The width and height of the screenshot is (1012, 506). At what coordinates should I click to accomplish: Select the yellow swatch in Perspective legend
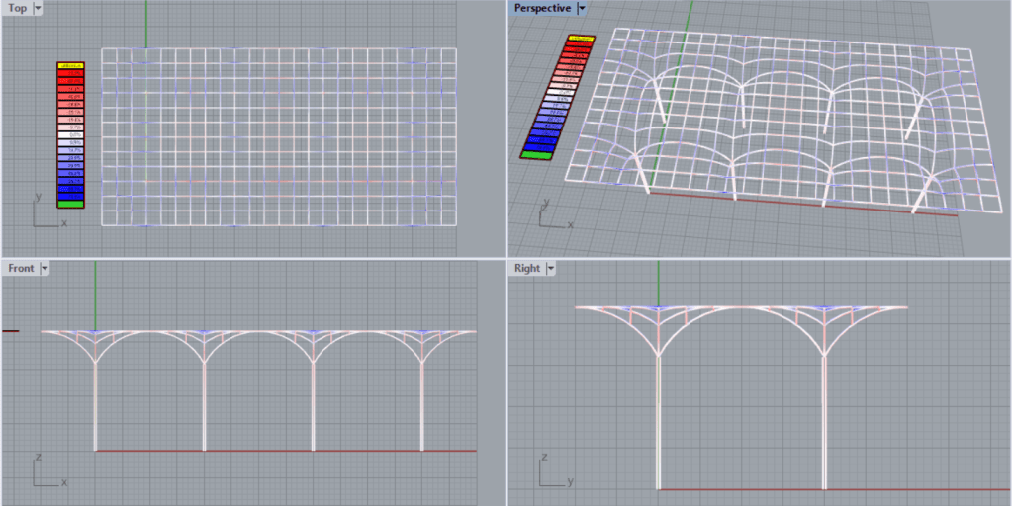click(x=582, y=39)
